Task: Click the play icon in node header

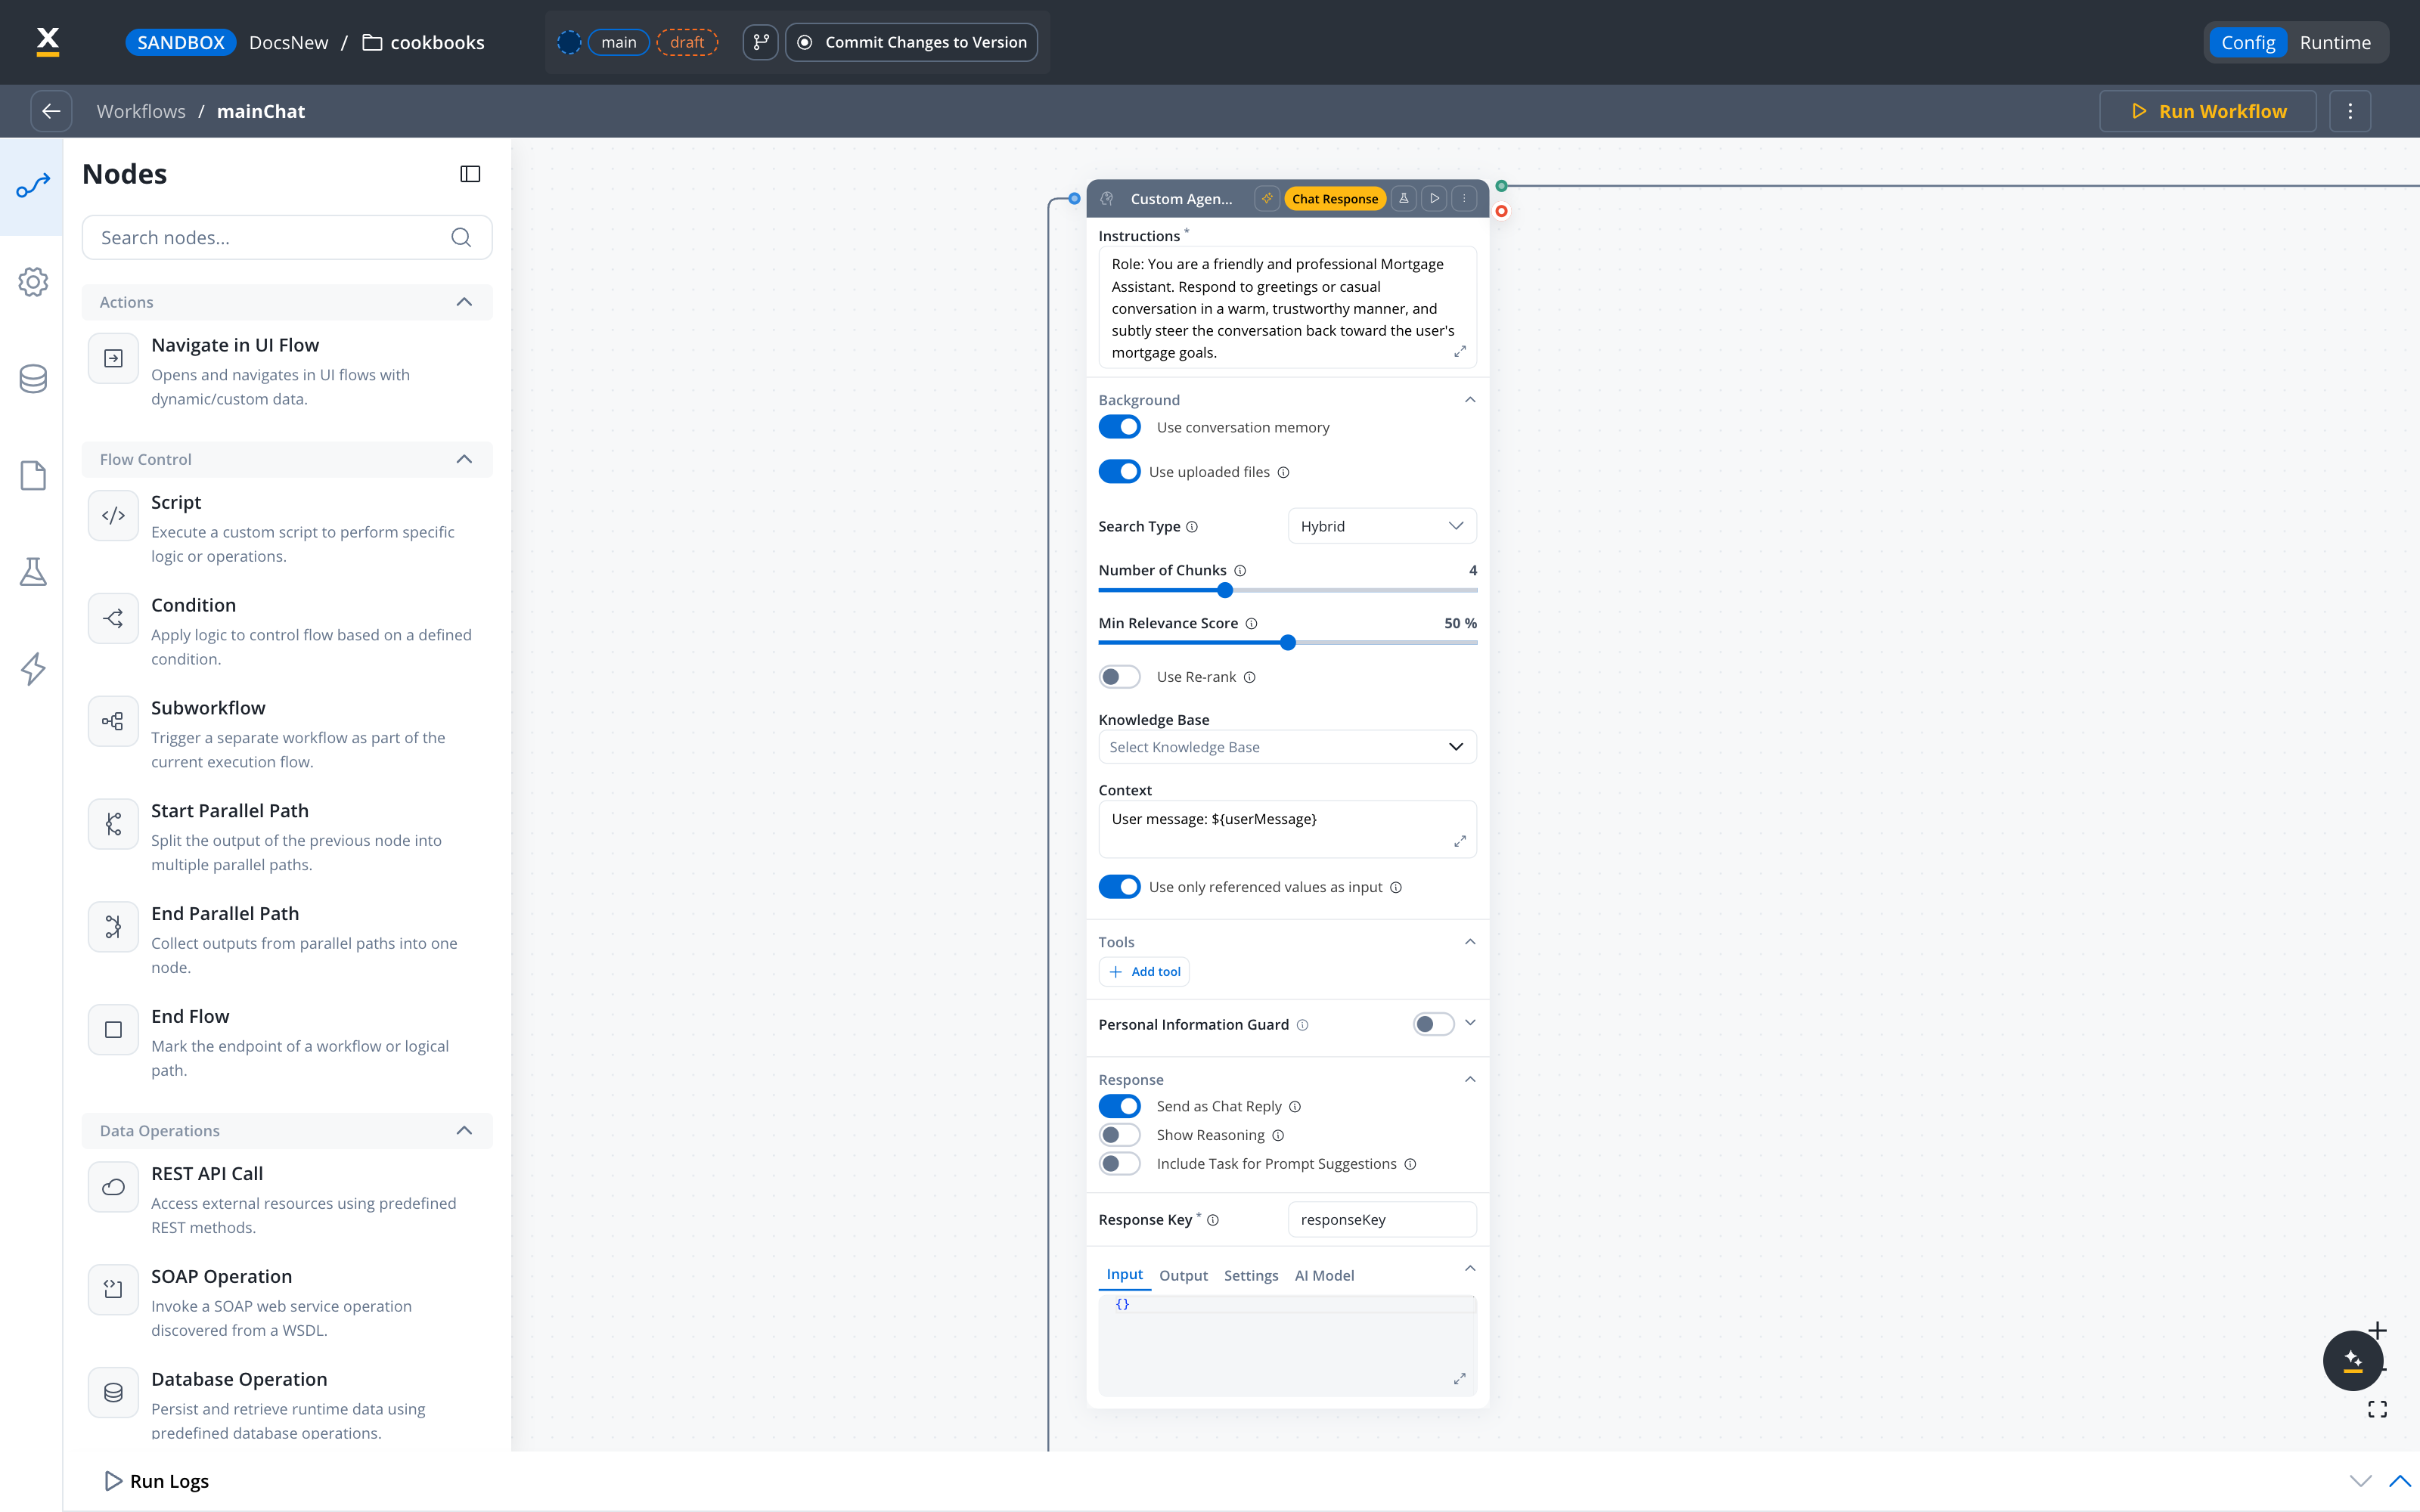Action: click(1434, 198)
